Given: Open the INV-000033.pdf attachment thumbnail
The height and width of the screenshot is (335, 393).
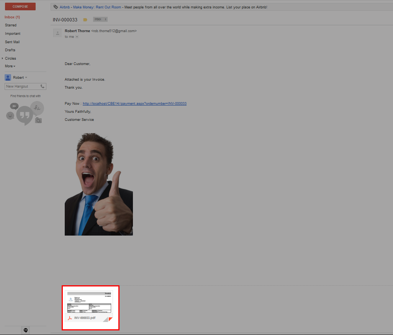Looking at the screenshot, I should 89,306.
